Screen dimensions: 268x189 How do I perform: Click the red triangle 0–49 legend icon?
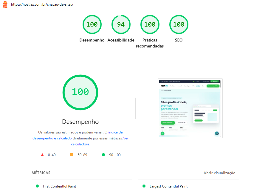click(x=42, y=155)
